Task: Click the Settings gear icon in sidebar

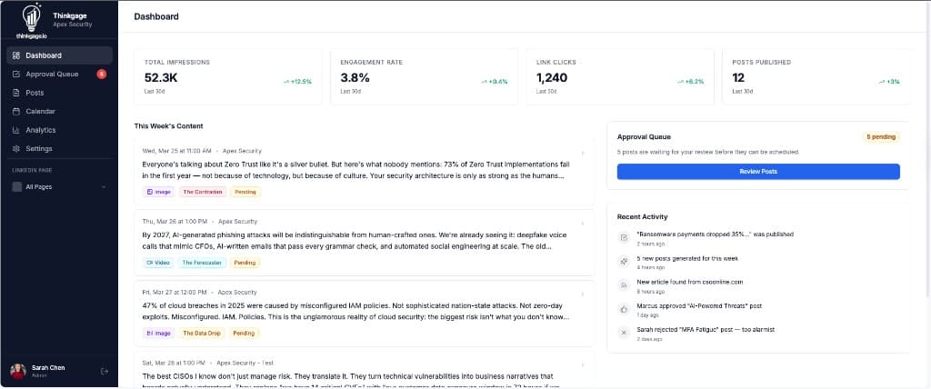Action: tap(16, 148)
